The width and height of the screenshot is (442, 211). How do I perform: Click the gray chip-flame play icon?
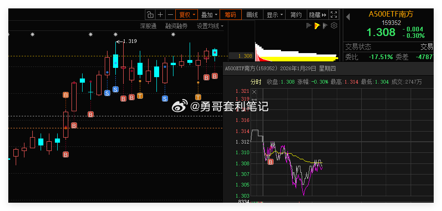(325, 26)
